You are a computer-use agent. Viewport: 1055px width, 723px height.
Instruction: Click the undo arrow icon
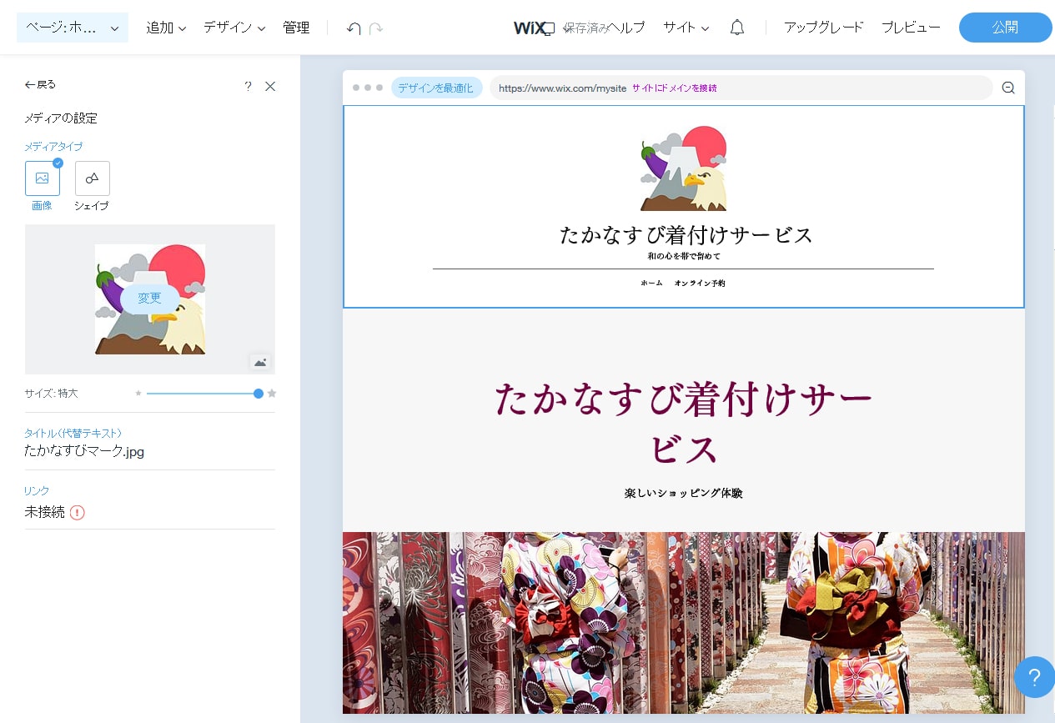tap(354, 28)
